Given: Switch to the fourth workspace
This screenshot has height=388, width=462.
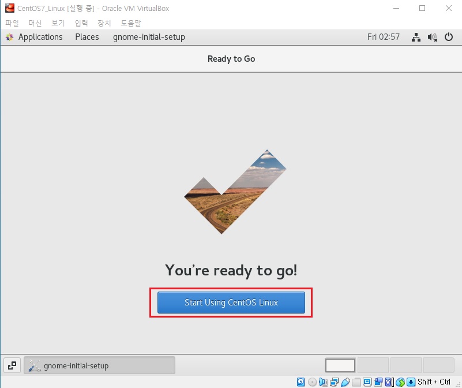Looking at the screenshot, I should pyautogui.click(x=439, y=365).
